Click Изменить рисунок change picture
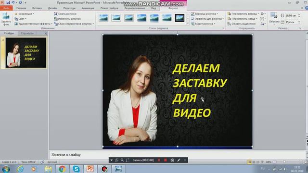 tap(67, 19)
